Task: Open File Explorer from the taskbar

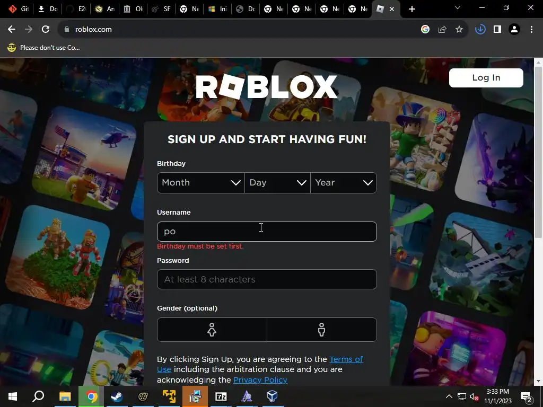Action: [65, 396]
